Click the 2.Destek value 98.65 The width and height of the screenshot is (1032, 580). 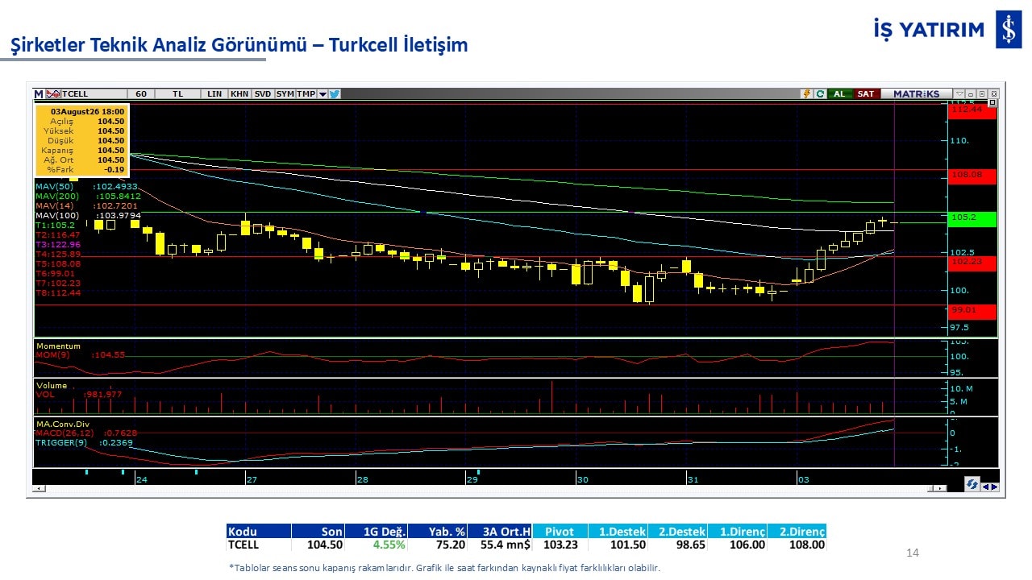(690, 545)
